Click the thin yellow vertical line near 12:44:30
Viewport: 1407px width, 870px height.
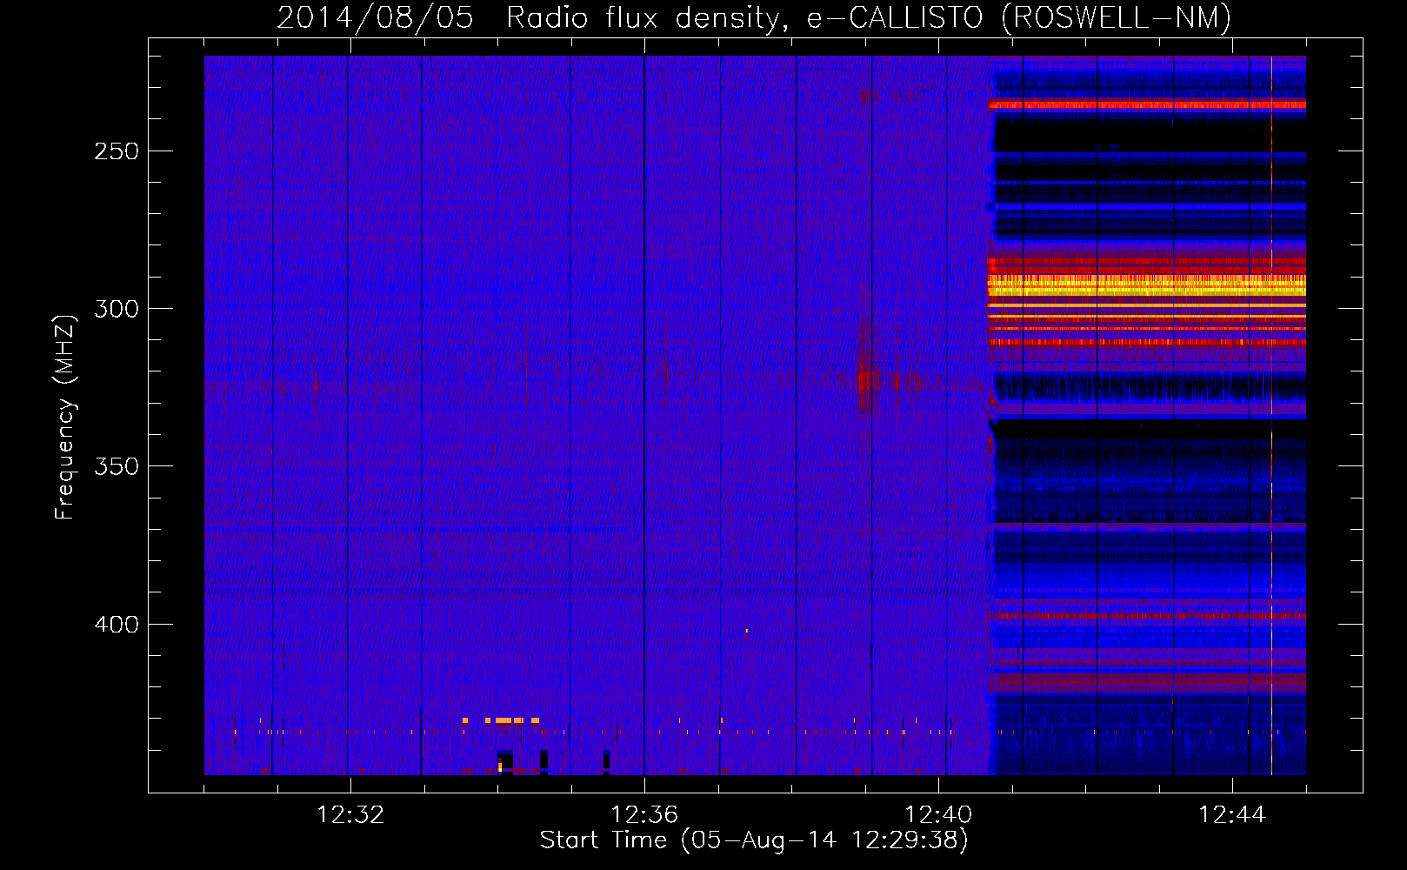click(x=1271, y=415)
